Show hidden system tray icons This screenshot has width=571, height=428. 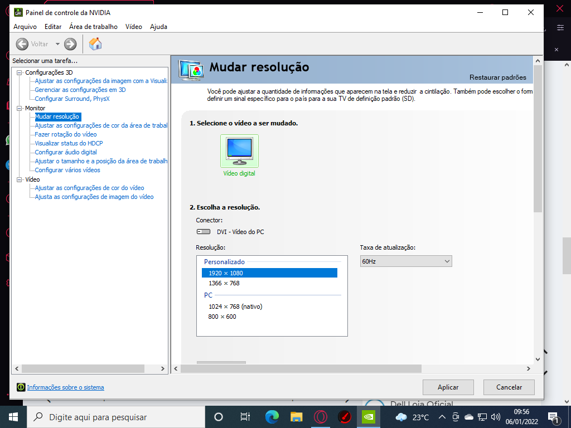click(442, 417)
